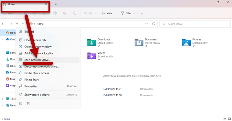Click Add a network location entry
The width and height of the screenshot is (232, 121).
pos(48,53)
